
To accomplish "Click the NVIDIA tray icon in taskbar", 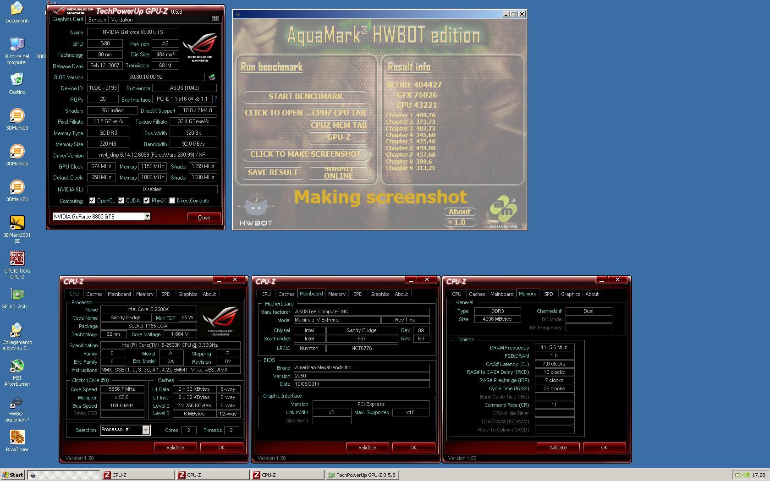I will tap(745, 475).
